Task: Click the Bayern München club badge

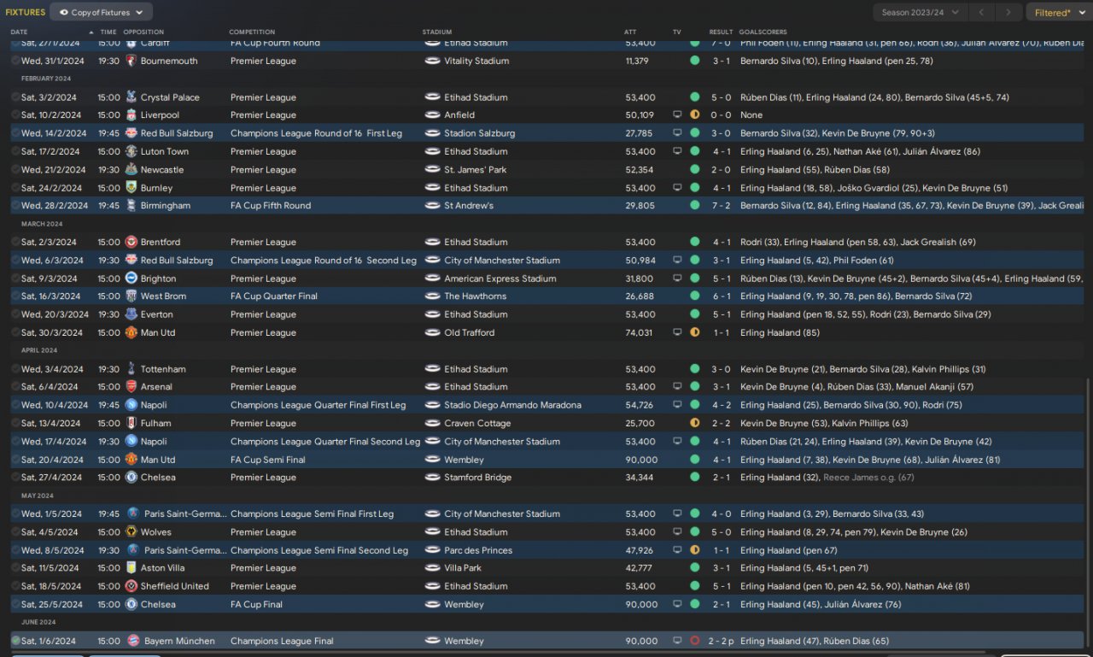Action: click(x=132, y=641)
